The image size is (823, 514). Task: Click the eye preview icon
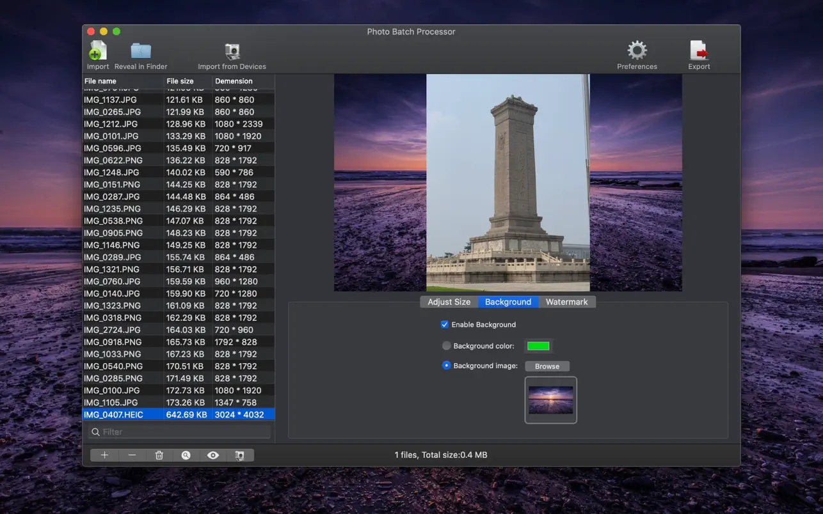[x=213, y=455]
